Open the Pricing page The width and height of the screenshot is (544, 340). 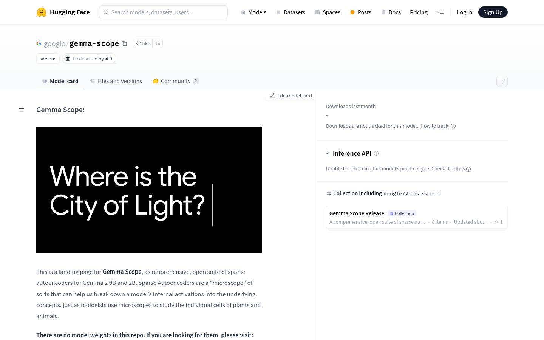pyautogui.click(x=419, y=12)
